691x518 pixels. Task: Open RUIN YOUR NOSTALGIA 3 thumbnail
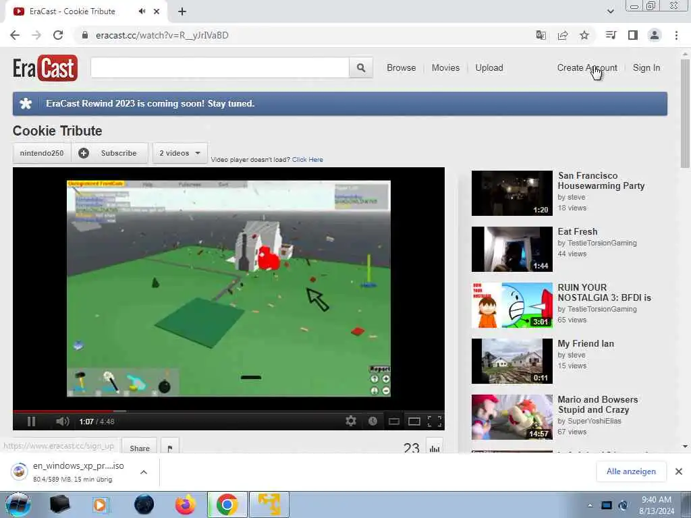(512, 306)
